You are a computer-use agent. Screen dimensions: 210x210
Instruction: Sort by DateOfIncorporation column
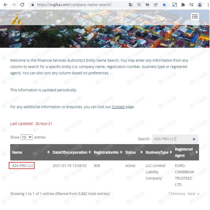72,152
